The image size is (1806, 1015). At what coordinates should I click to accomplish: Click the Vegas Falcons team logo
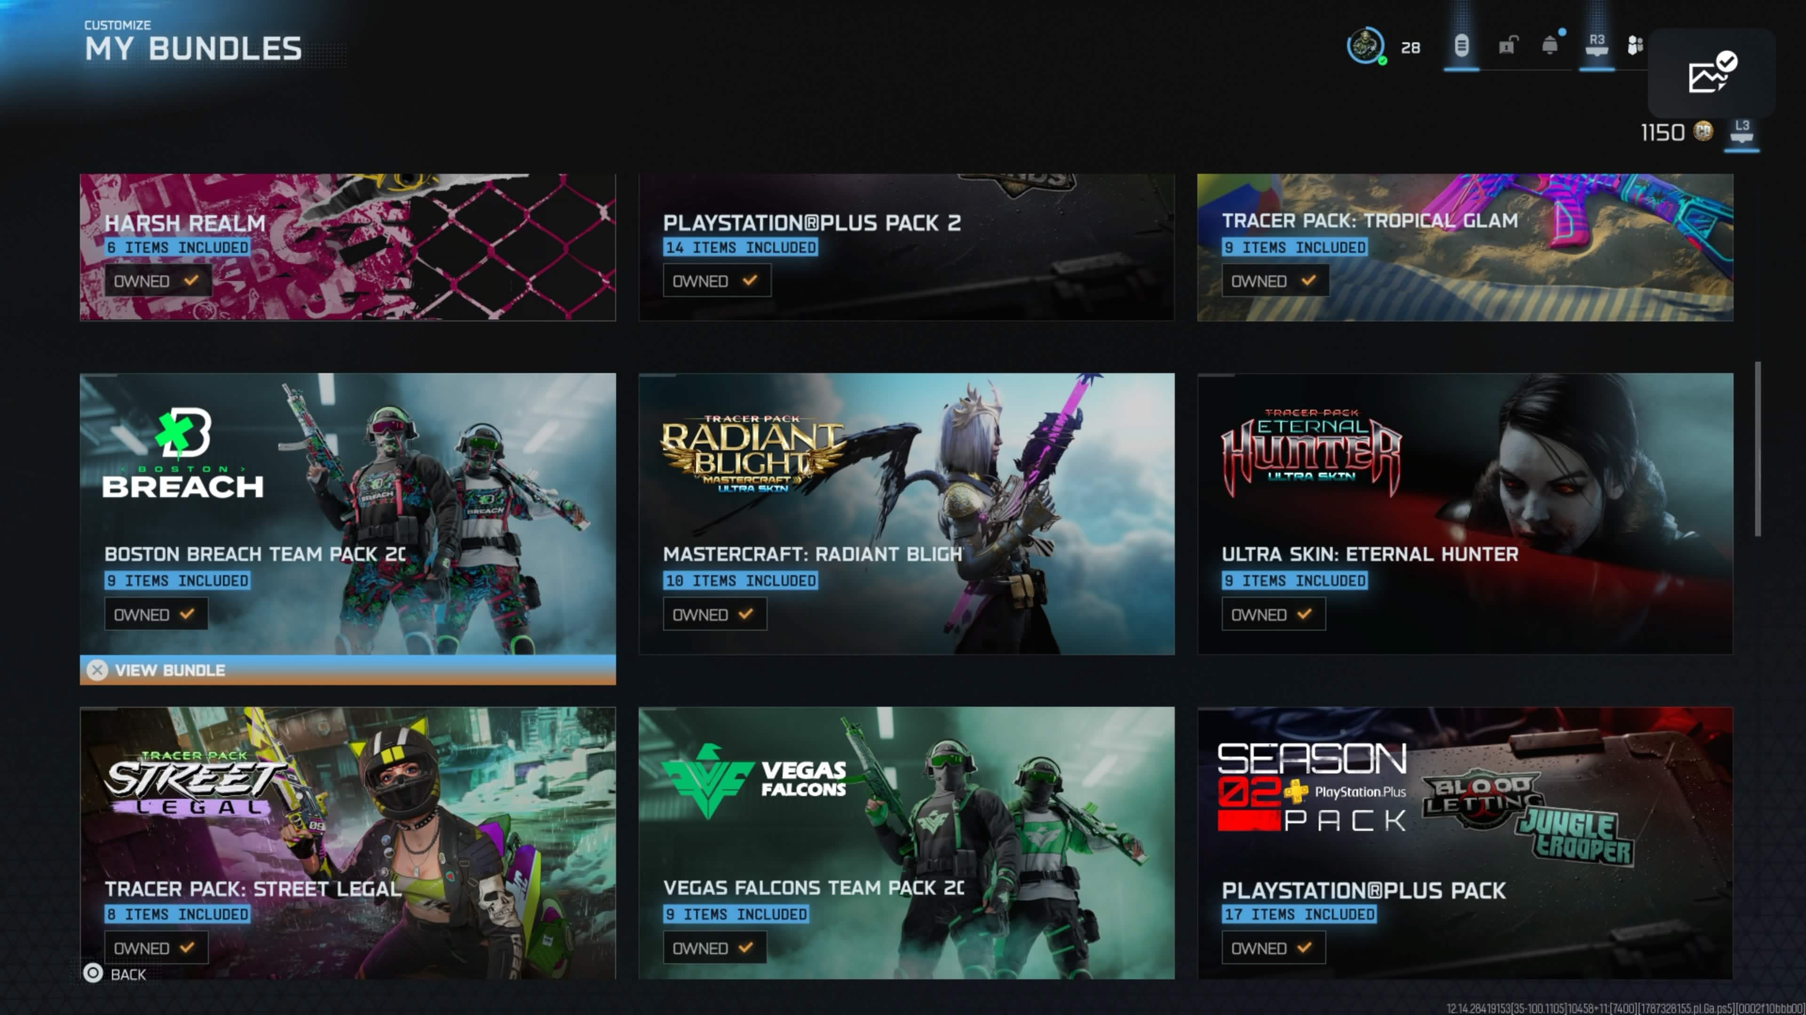[x=754, y=781]
